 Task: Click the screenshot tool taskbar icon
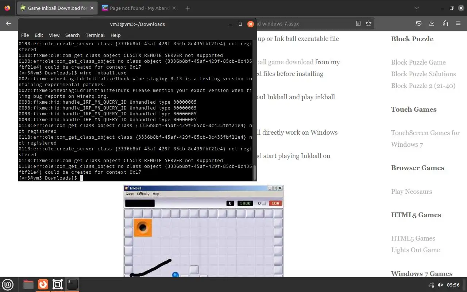point(58,284)
